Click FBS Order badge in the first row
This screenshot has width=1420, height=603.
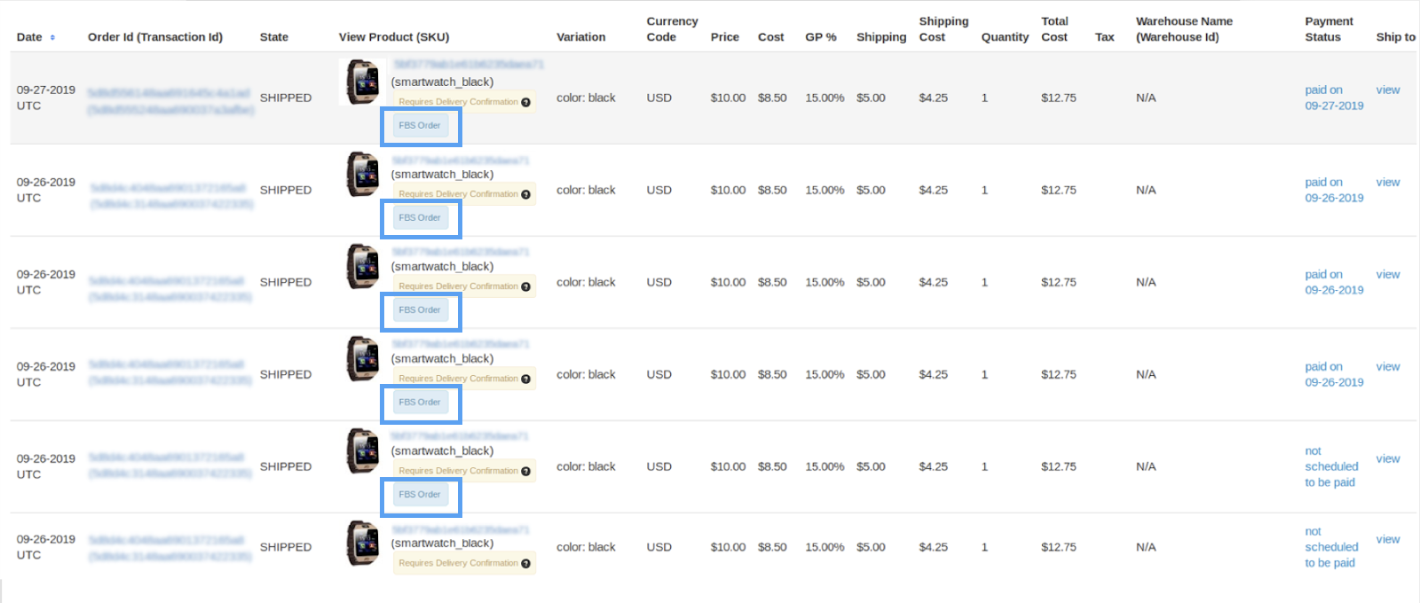[x=420, y=126]
